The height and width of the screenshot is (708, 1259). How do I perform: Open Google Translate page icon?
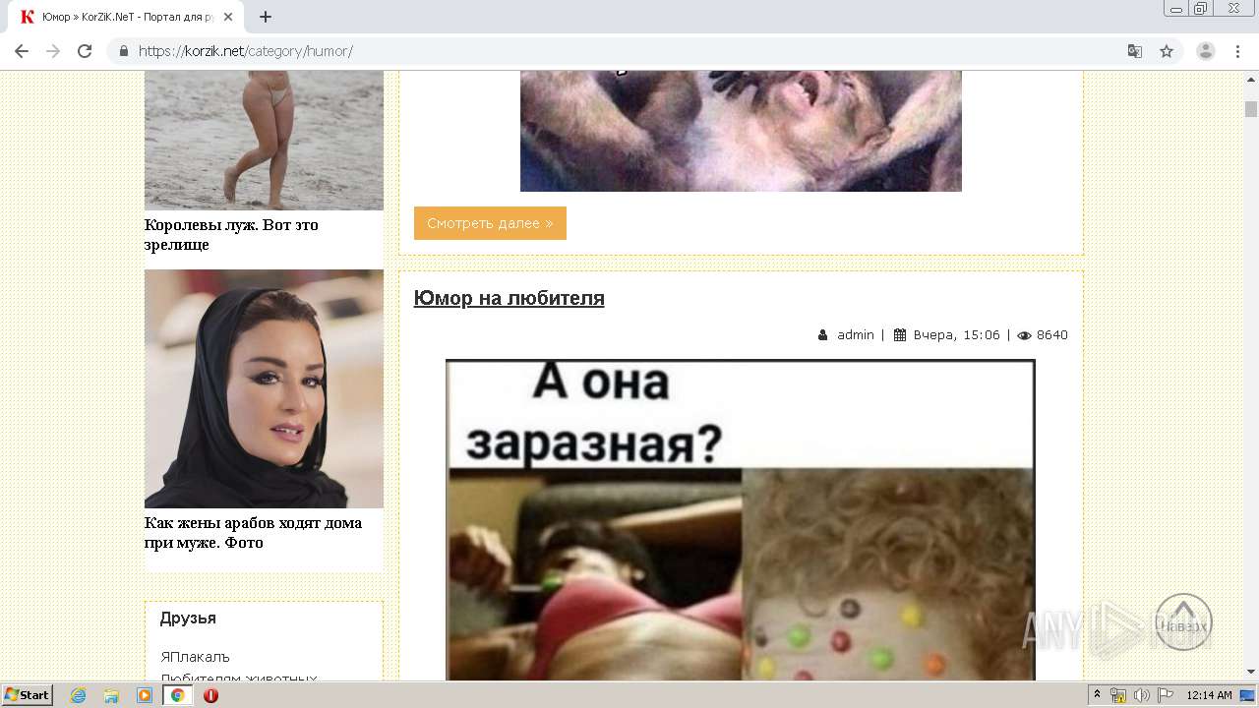(x=1134, y=51)
